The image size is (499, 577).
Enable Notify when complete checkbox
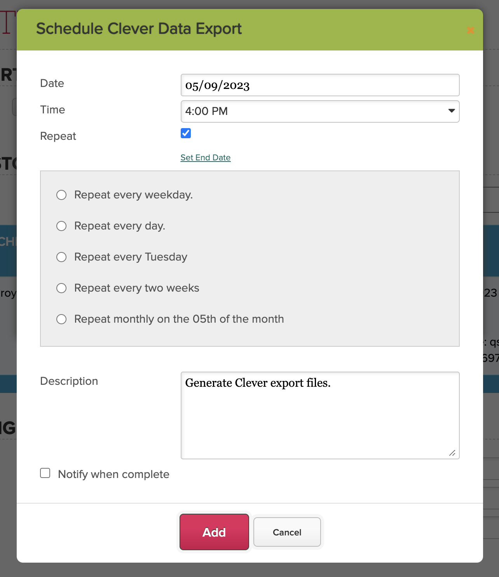tap(45, 473)
